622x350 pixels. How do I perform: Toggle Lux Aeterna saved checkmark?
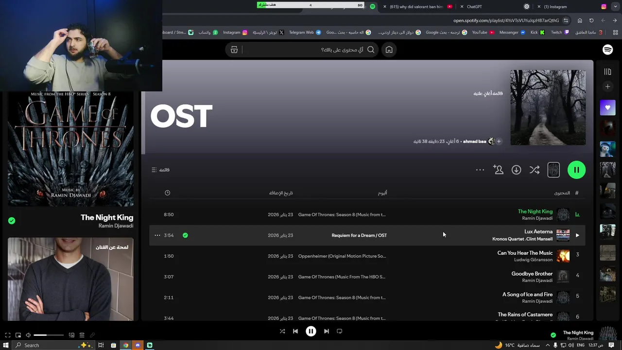185,235
